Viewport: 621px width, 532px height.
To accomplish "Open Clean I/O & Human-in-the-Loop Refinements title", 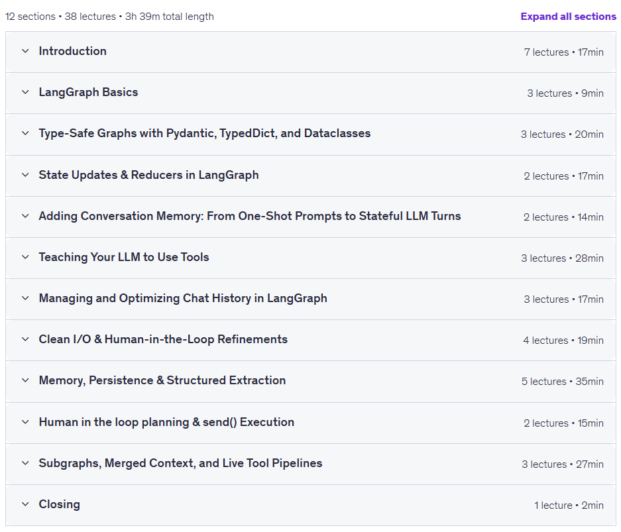I will [163, 340].
